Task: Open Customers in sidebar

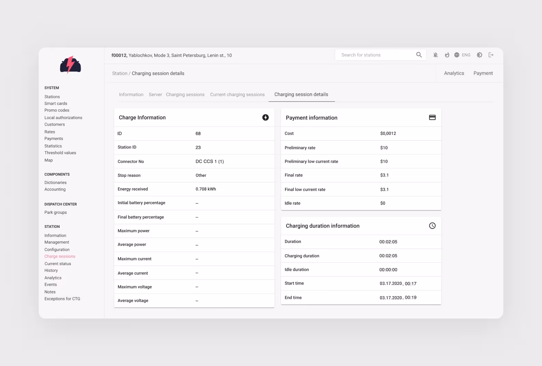Action: pos(54,125)
